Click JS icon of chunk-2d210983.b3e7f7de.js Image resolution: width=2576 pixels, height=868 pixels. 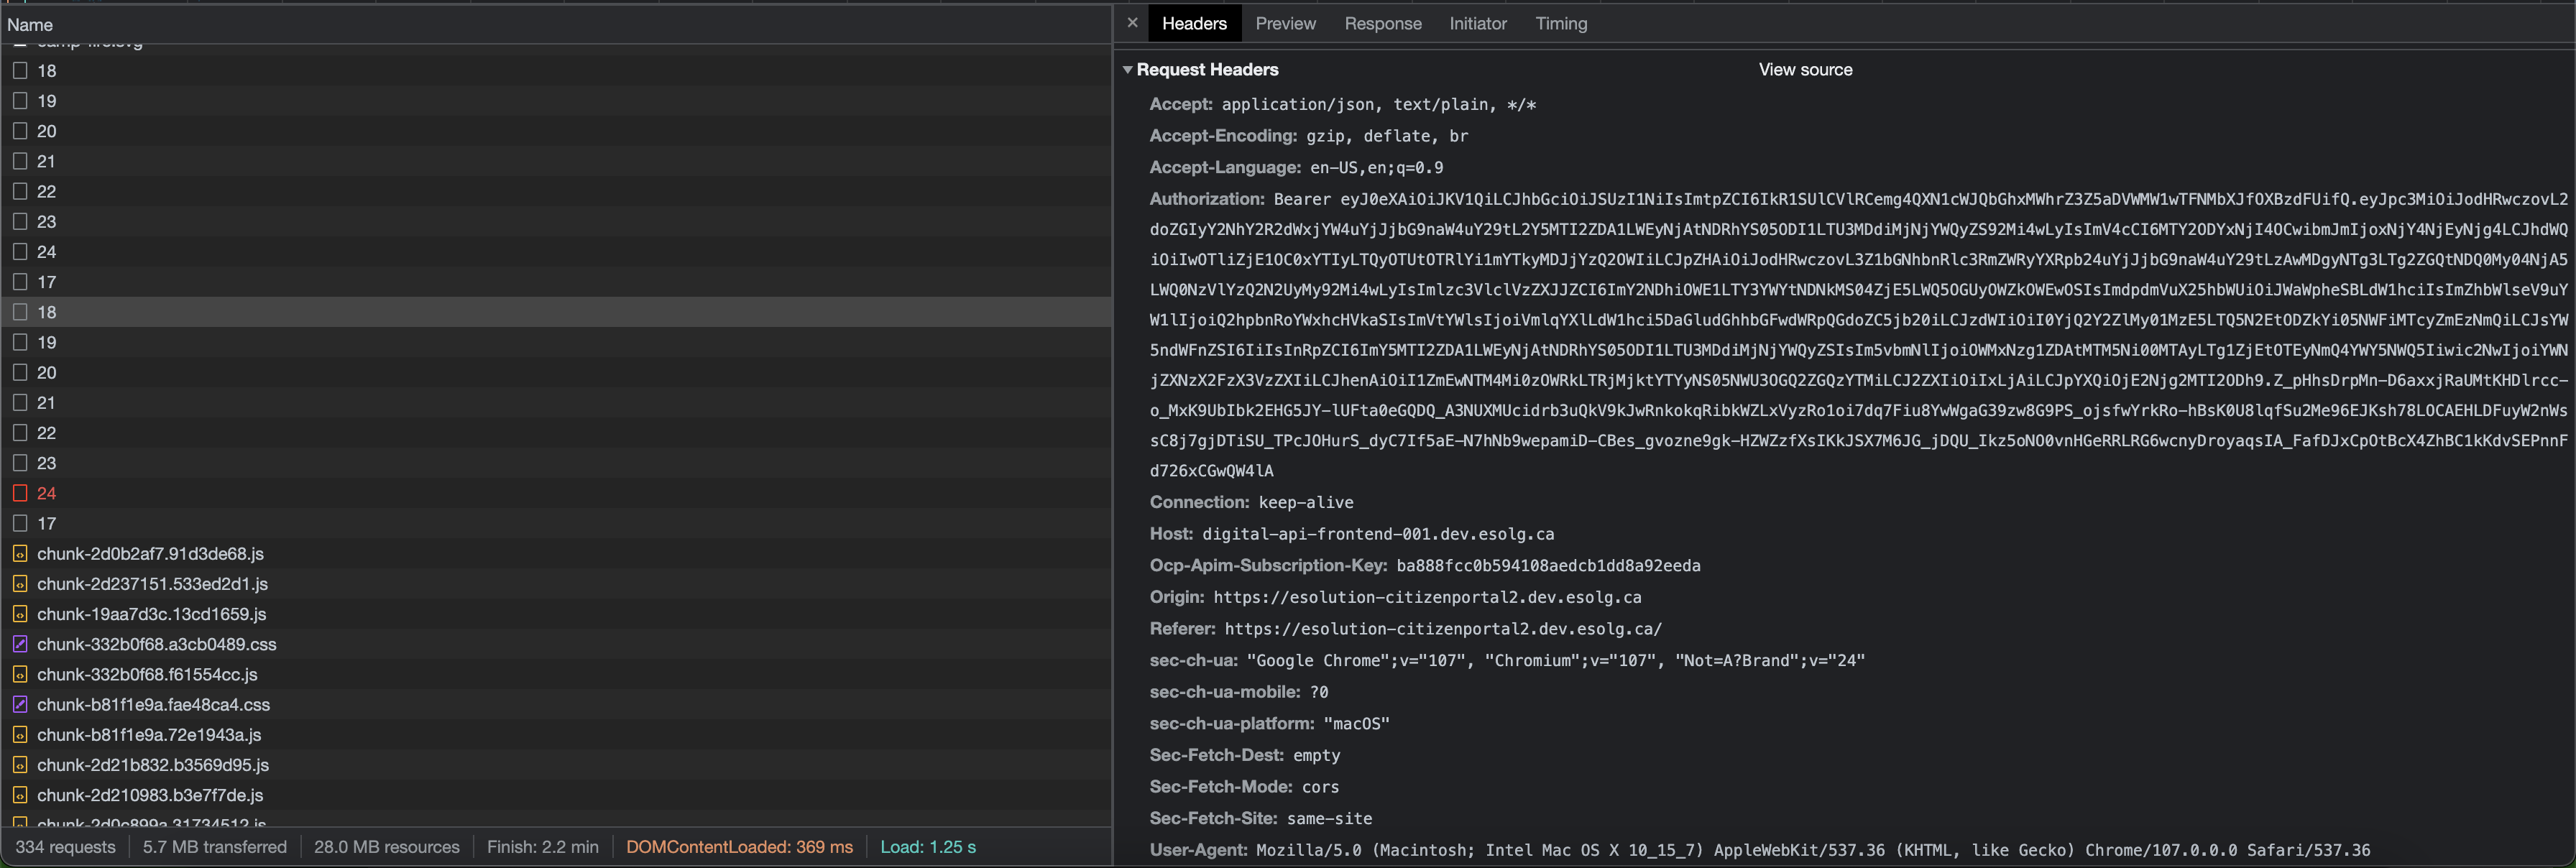point(20,795)
